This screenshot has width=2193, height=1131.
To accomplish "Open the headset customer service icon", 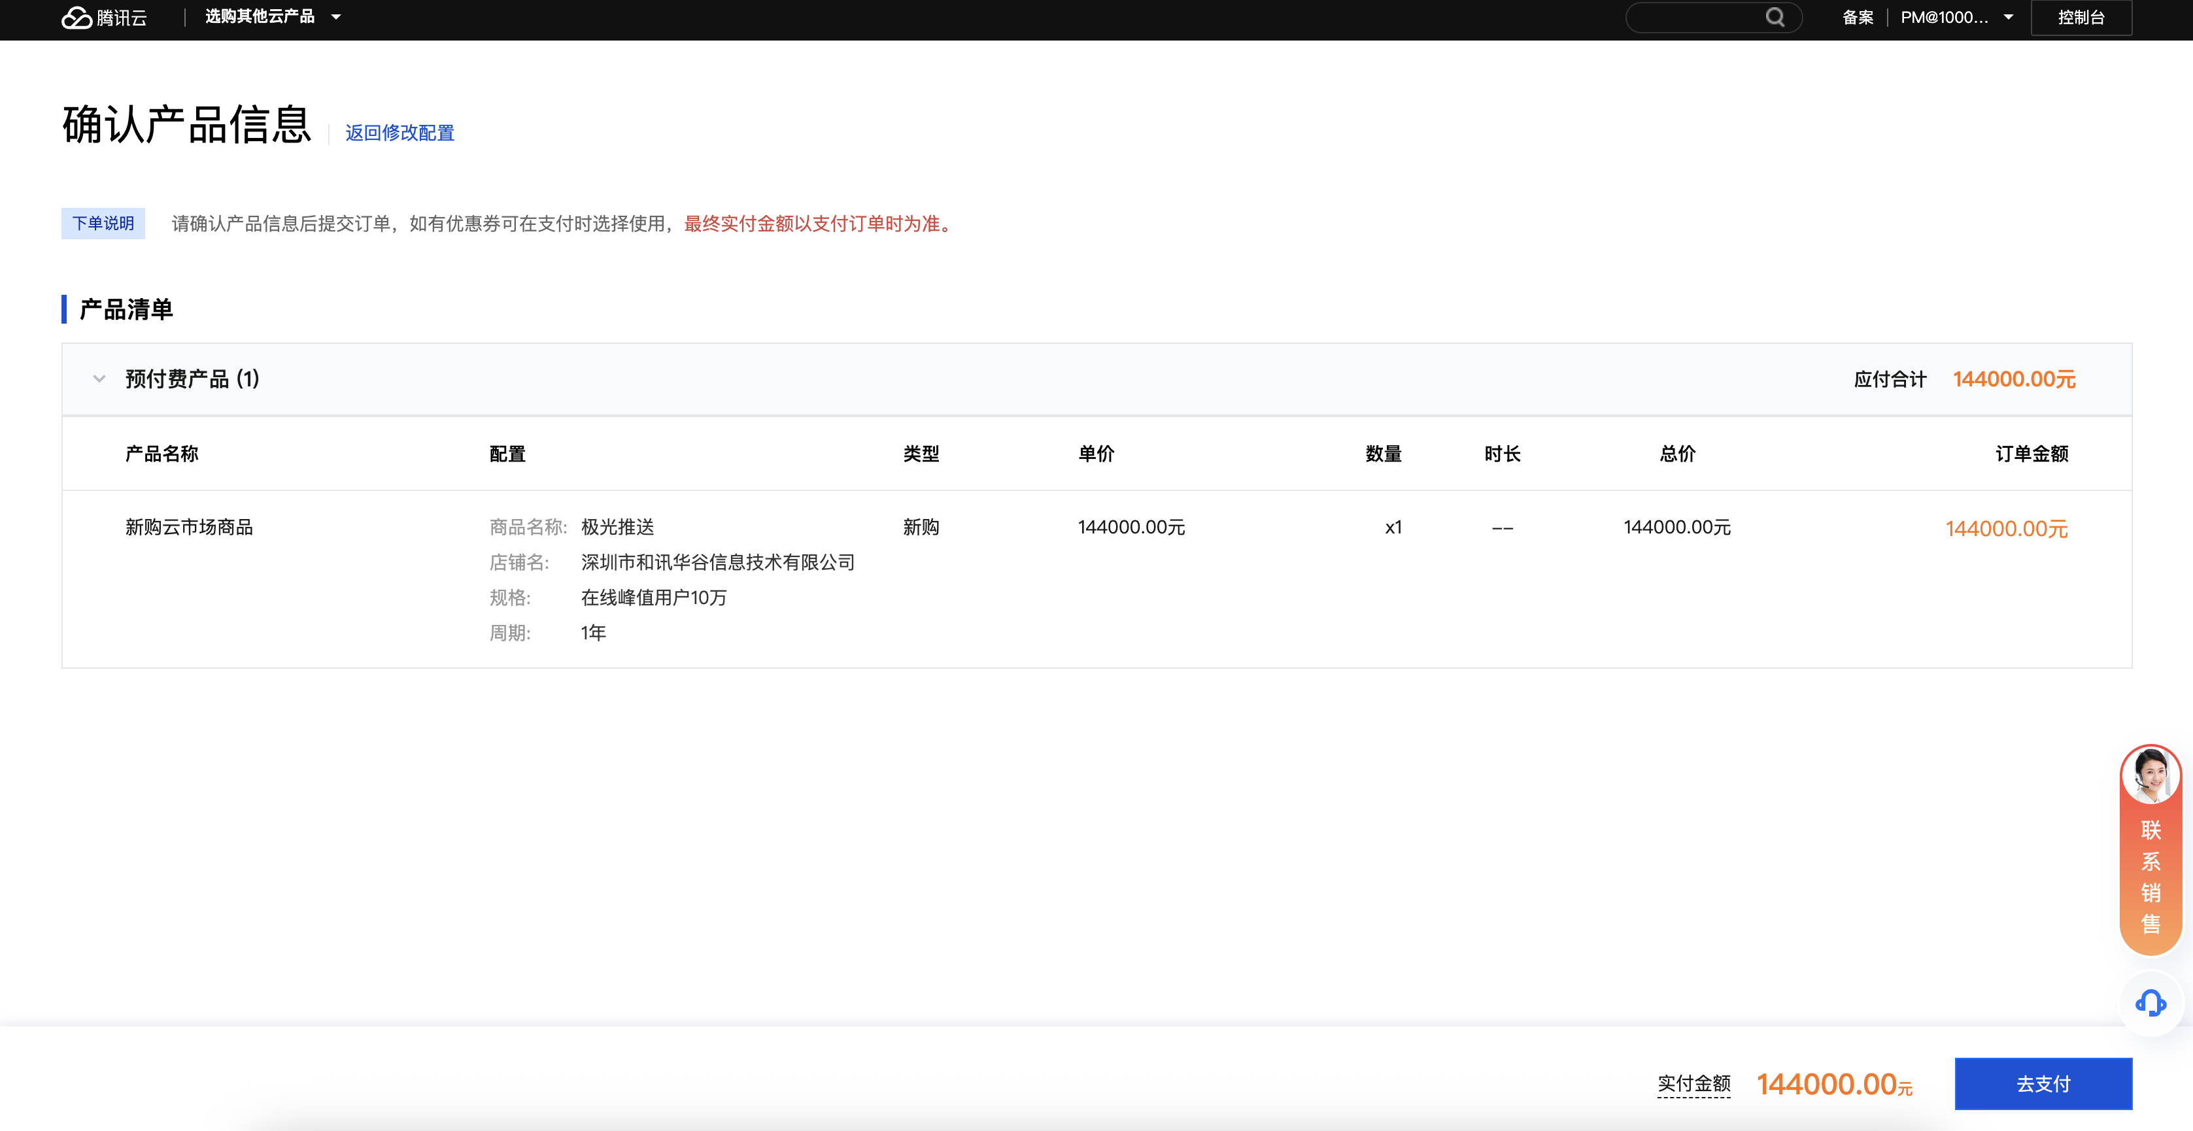I will click(2150, 1004).
